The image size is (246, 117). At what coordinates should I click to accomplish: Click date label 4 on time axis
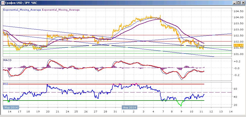tap(153, 112)
